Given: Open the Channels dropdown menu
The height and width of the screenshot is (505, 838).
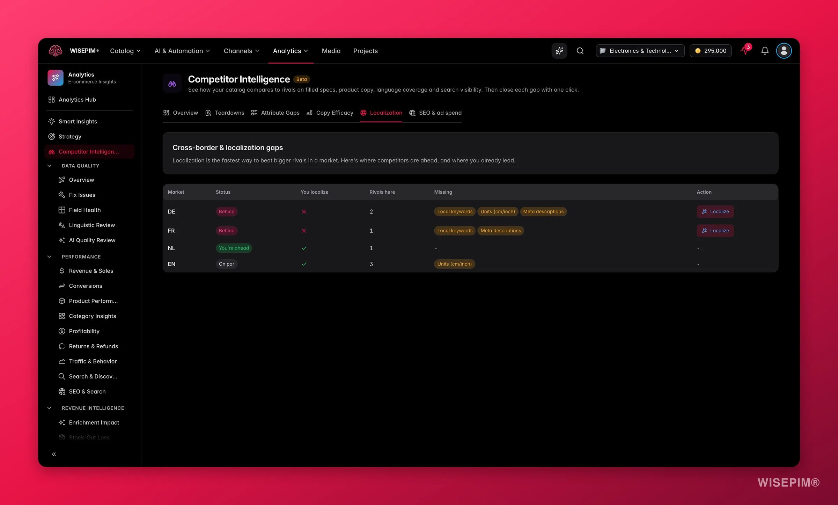Looking at the screenshot, I should 242,51.
